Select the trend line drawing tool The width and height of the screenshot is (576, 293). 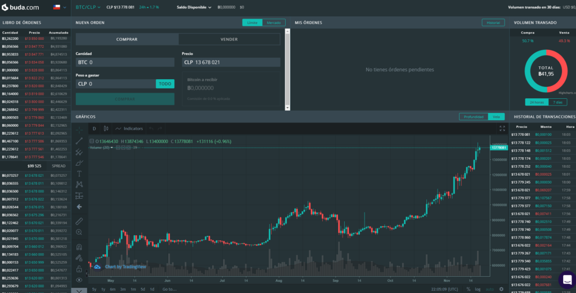[79, 140]
